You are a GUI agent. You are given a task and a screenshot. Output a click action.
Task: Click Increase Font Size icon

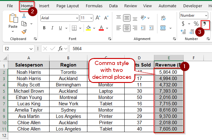pyautogui.click(x=98, y=18)
